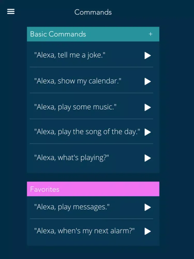Image resolution: width=194 pixels, height=259 pixels.
Task: Click the Commands page title
Action: click(93, 12)
